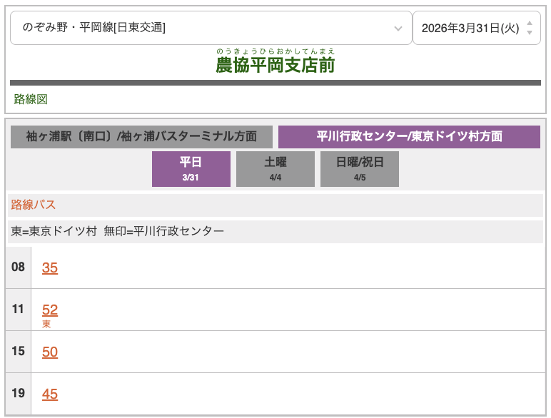Viewport: 551px width, 418px height.
Task: Click the 19 hour cell
Action: (x=18, y=394)
